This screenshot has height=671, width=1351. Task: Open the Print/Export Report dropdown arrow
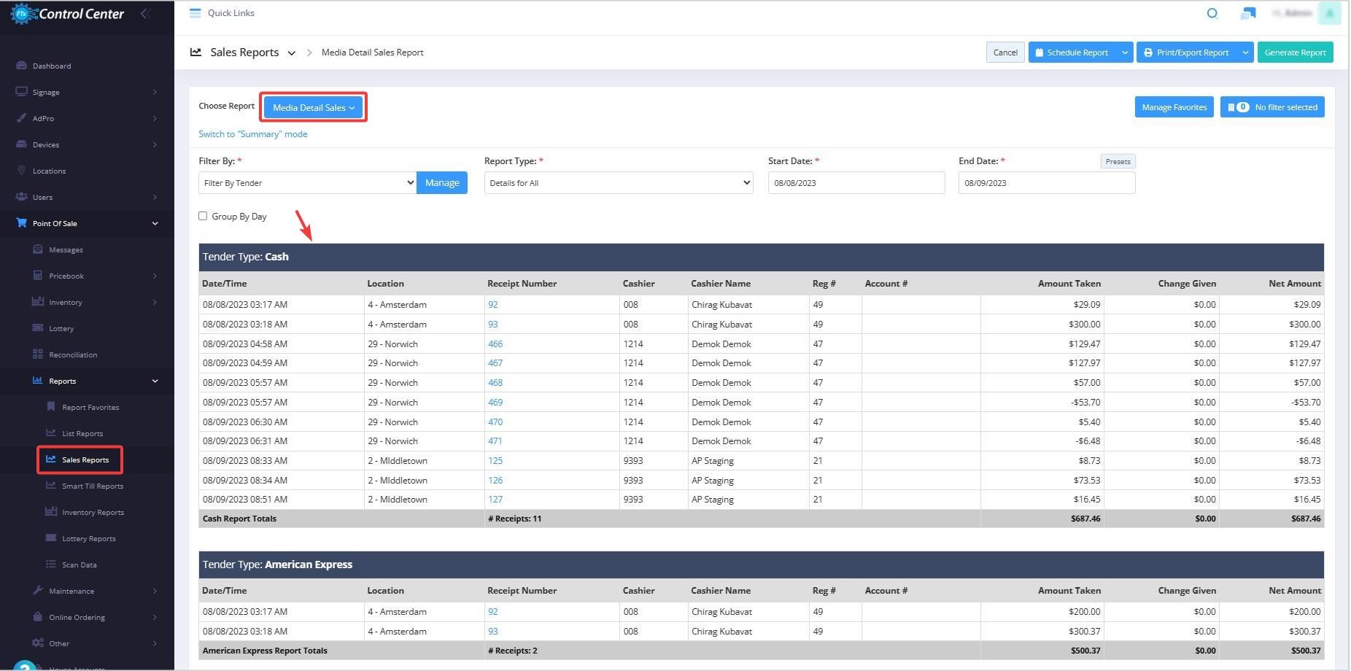point(1245,53)
